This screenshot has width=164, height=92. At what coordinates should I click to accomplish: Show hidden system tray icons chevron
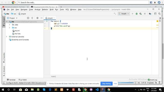click(136, 90)
